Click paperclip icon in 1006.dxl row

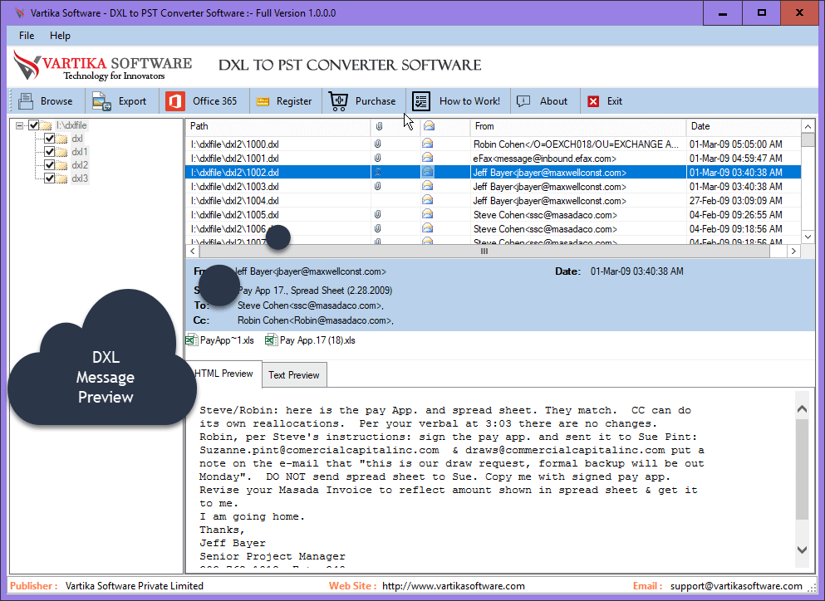click(x=377, y=229)
